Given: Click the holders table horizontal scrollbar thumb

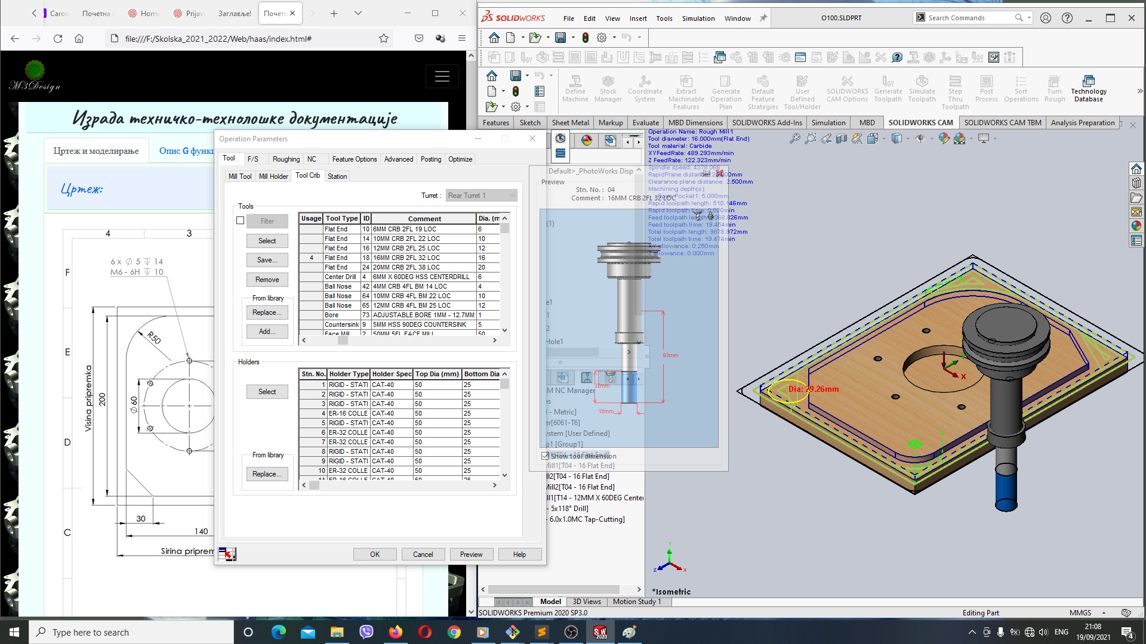Looking at the screenshot, I should [x=314, y=485].
